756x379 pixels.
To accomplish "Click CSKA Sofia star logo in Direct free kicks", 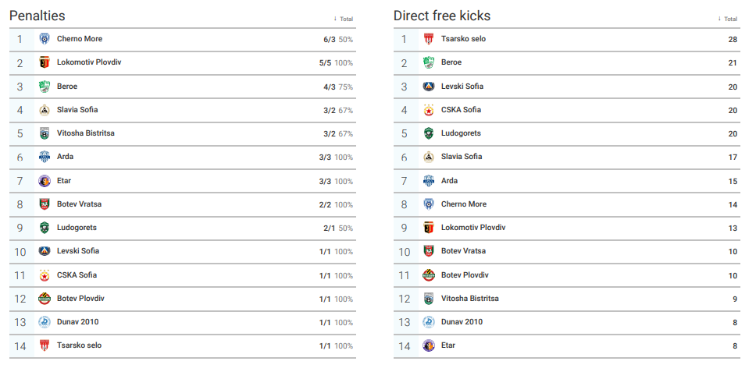I will click(x=429, y=110).
